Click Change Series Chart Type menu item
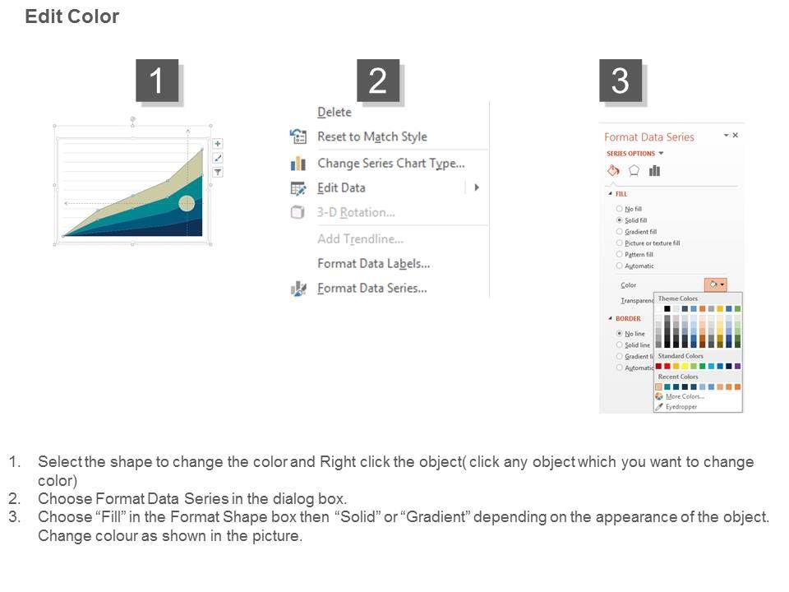 [390, 163]
